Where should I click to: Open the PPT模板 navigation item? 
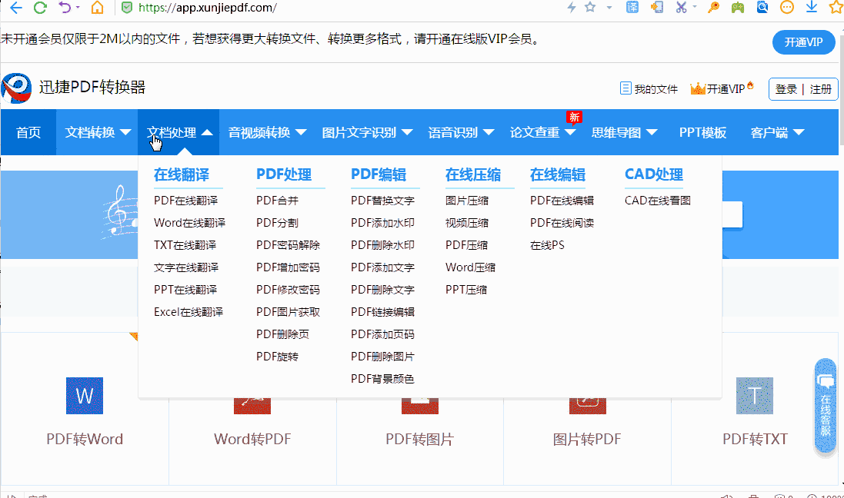(702, 132)
